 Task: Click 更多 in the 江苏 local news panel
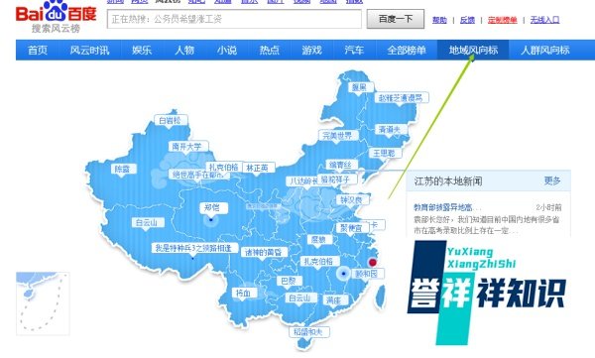coord(552,180)
